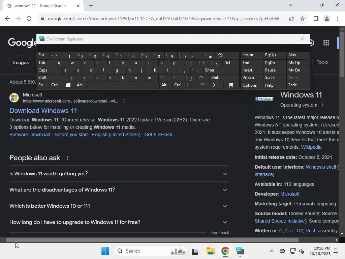Open File Explorer from the taskbar
The height and width of the screenshot is (259, 345).
coord(210,251)
